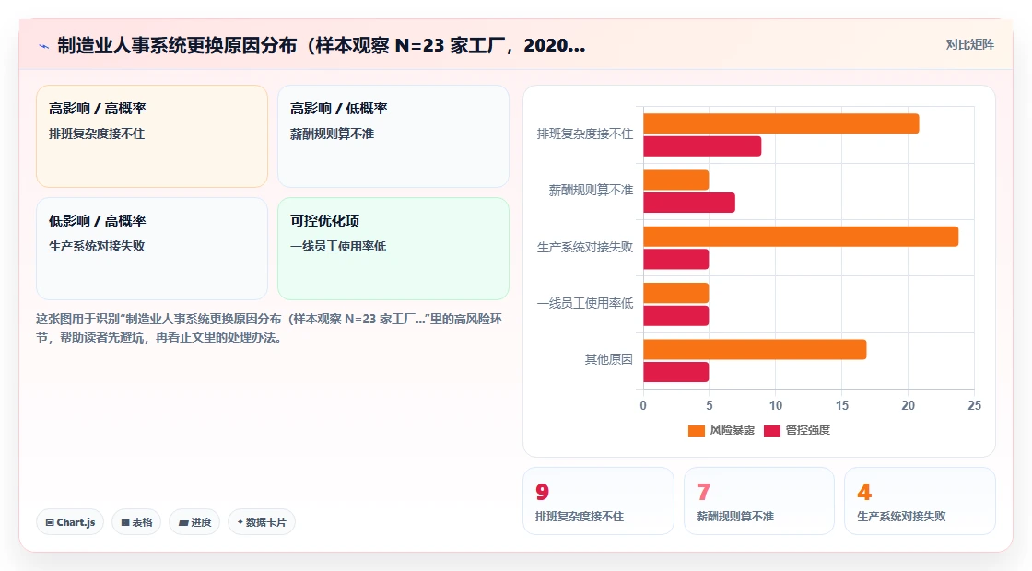Click the red bar for 生产系统对接失败
The height and width of the screenshot is (571, 1032).
[x=676, y=259]
